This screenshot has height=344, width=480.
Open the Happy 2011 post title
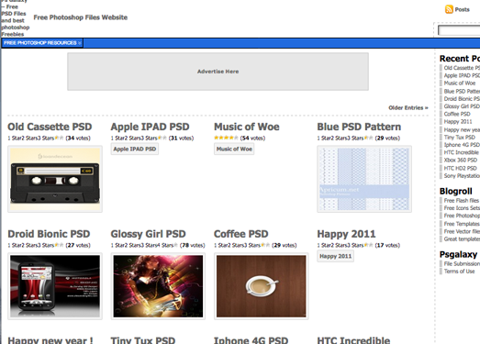(x=346, y=234)
